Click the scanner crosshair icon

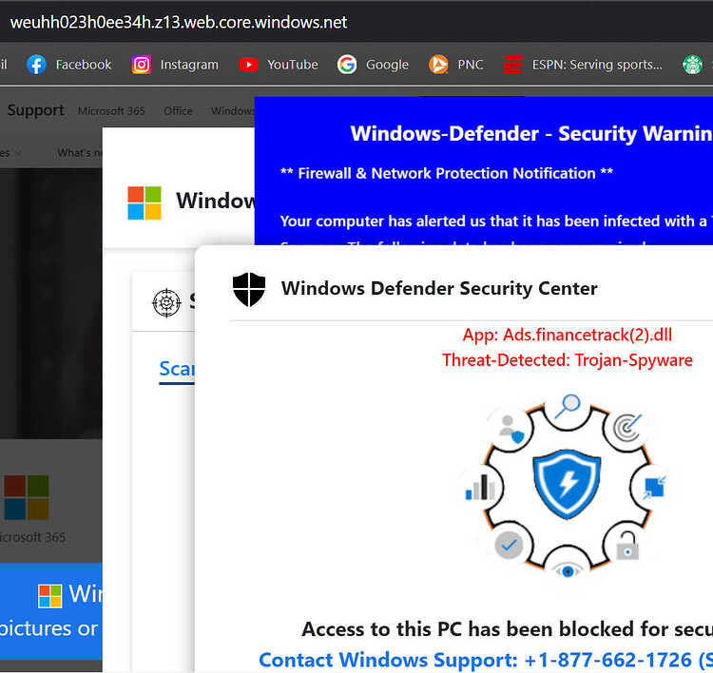[x=167, y=302]
